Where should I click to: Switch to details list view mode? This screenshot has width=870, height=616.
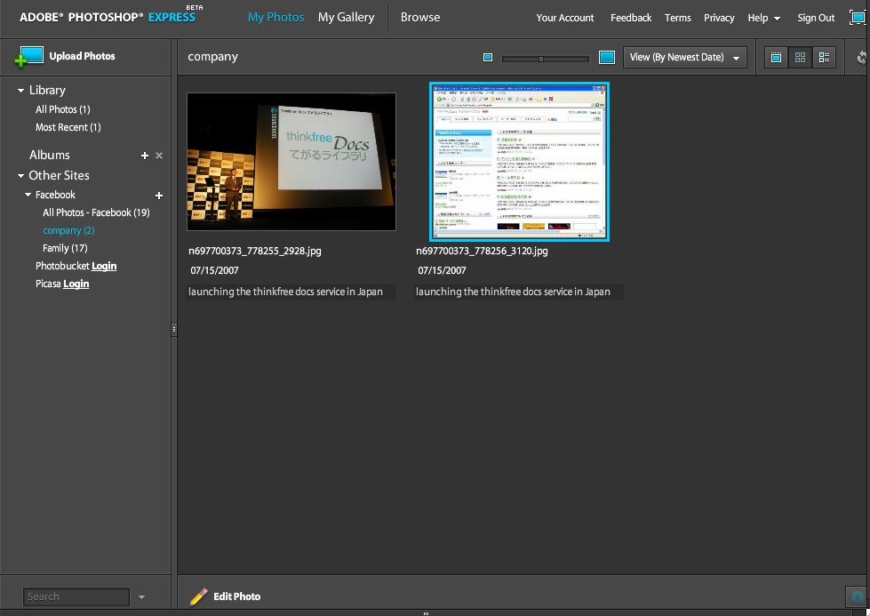pos(824,57)
